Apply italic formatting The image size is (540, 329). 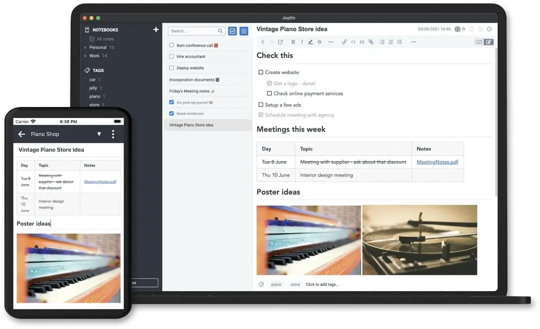tap(301, 41)
